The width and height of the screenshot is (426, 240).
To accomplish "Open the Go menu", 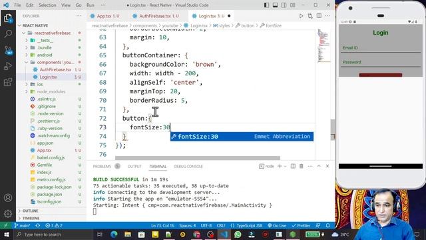I will tap(79, 5).
